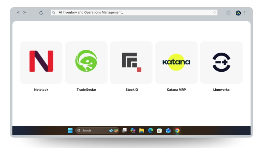Open the browser profile avatar
The width and height of the screenshot is (263, 148).
coord(238,13)
